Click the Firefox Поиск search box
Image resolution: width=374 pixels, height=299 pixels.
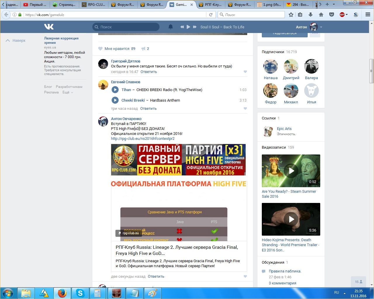(251, 15)
